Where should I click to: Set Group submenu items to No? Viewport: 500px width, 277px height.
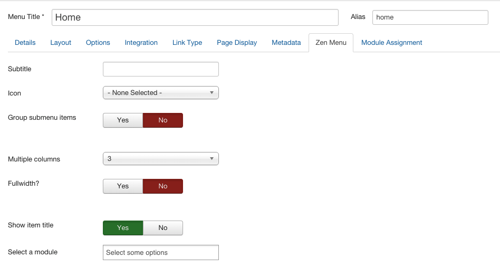click(163, 120)
